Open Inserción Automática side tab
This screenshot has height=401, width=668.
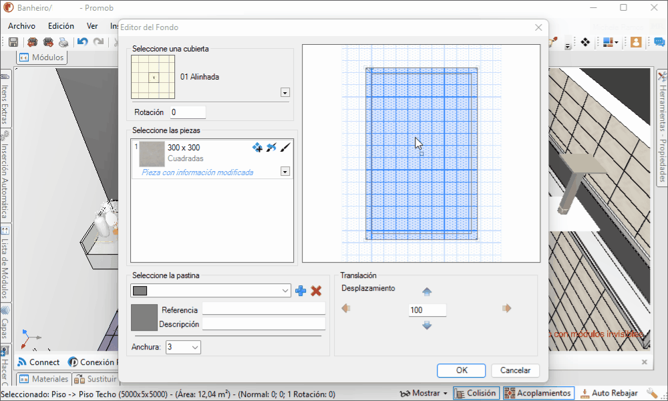point(5,174)
